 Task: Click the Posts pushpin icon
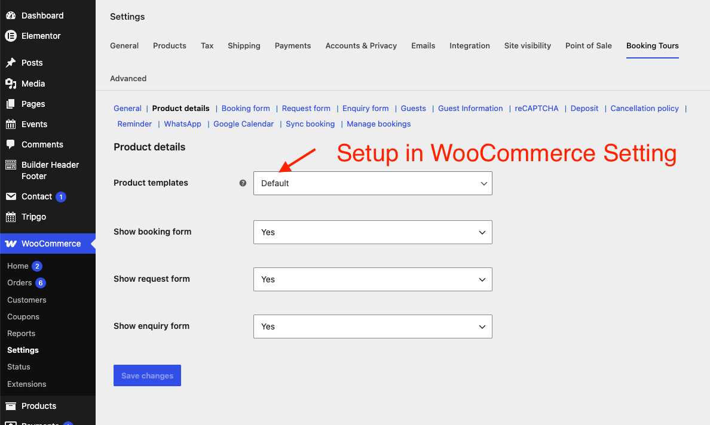(x=11, y=63)
